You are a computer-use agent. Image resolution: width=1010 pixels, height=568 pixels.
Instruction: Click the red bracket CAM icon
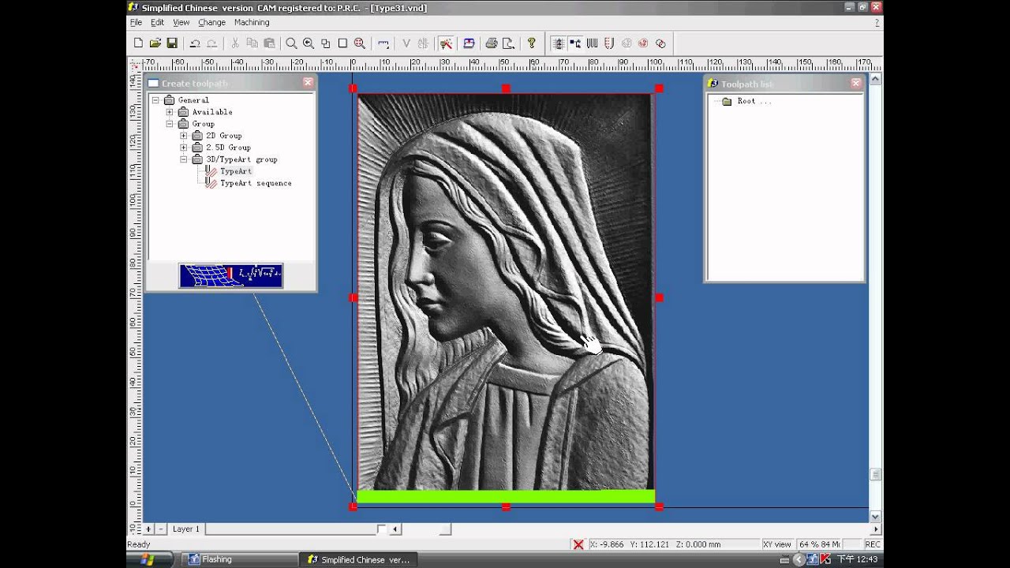[609, 43]
